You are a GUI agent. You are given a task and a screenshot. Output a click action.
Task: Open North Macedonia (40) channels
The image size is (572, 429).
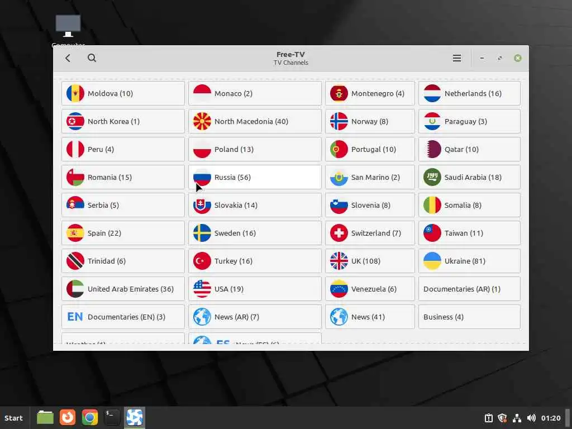255,121
